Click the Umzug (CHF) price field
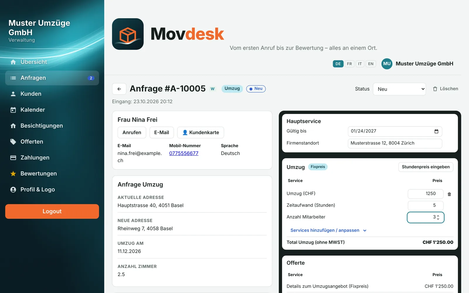 [425, 194]
